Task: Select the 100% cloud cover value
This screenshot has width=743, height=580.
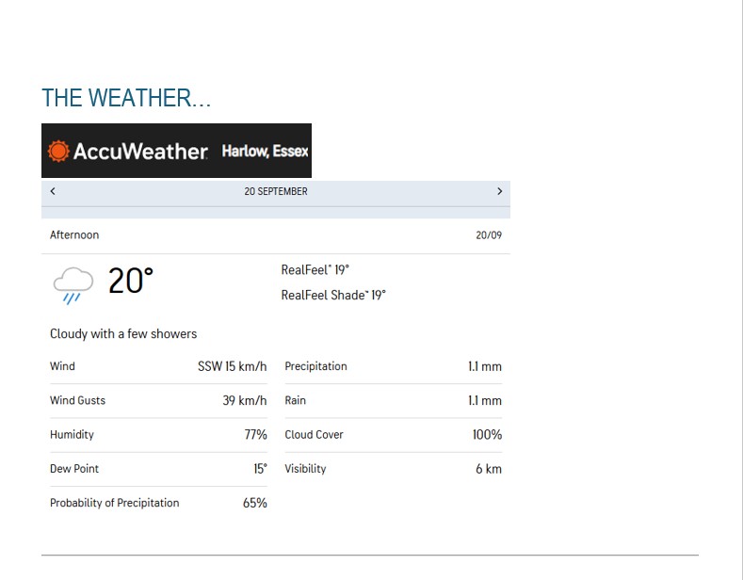Action: [487, 434]
